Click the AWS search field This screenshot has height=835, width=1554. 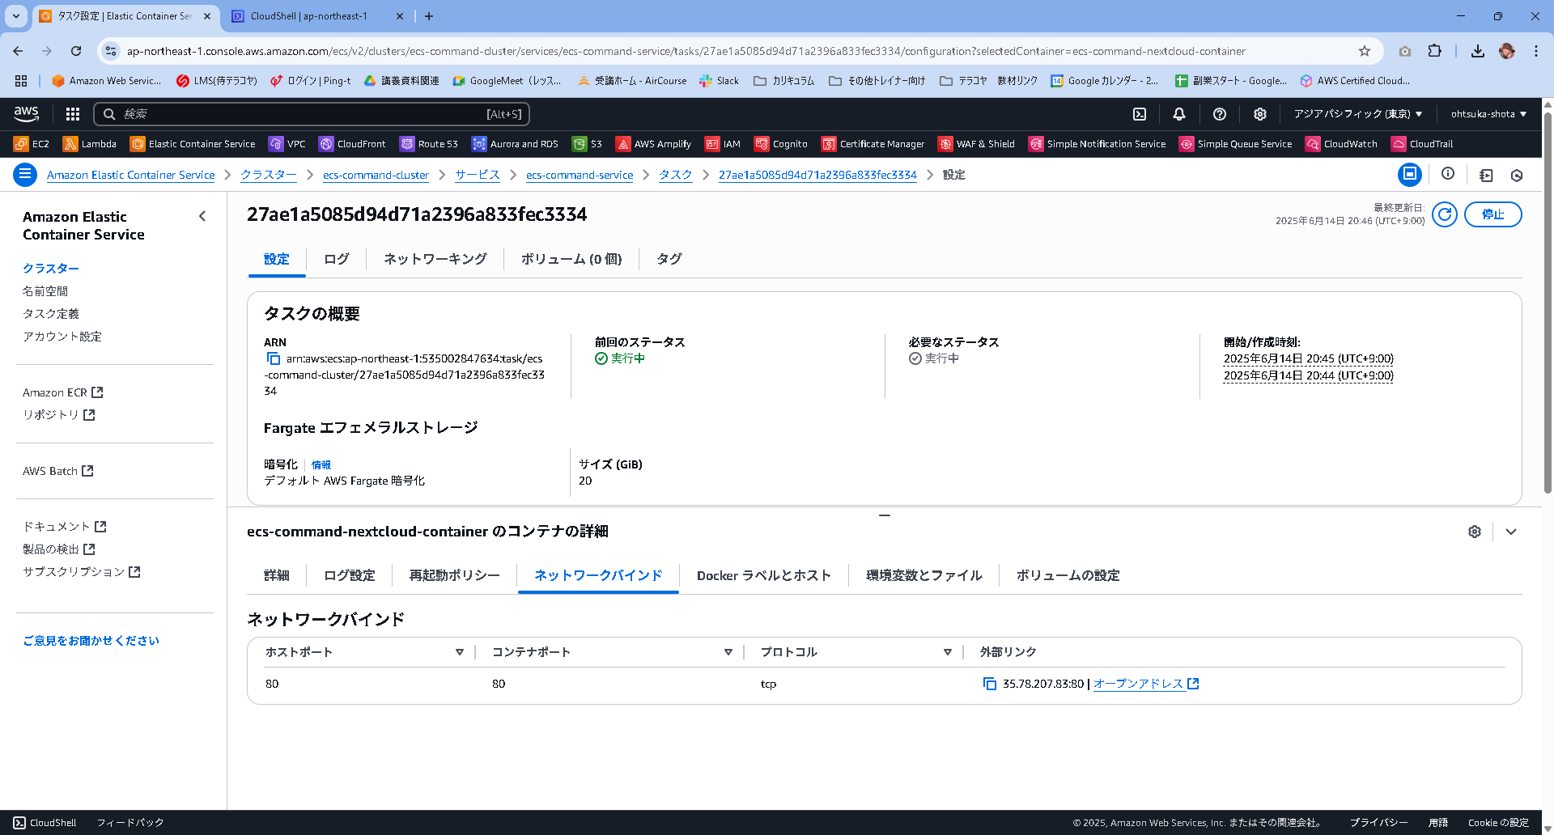pos(312,114)
